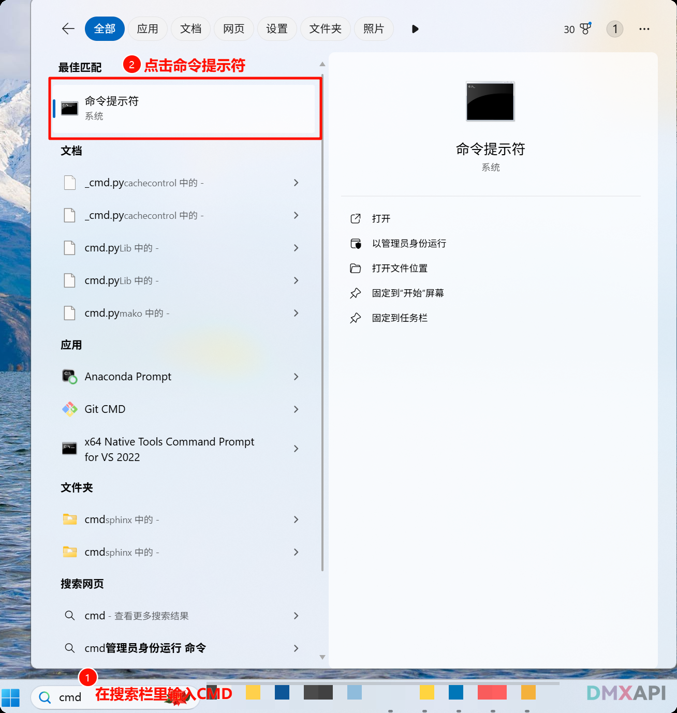Click the play arrow to show more filters
Viewport: 677px width, 713px height.
415,29
